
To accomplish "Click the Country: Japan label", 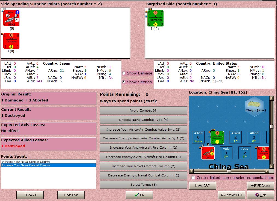I will (x=57, y=64).
